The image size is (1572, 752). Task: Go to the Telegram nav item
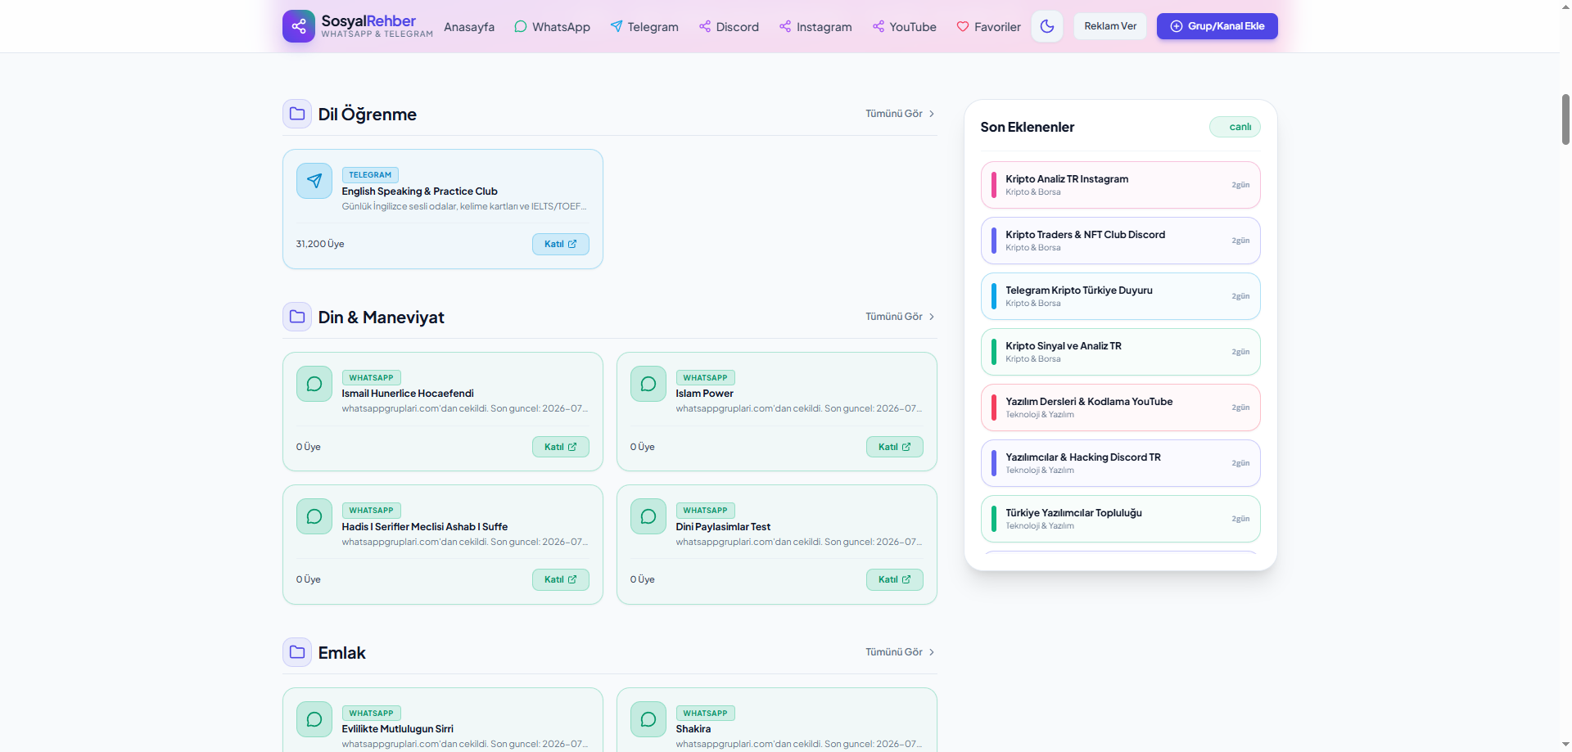click(x=644, y=27)
